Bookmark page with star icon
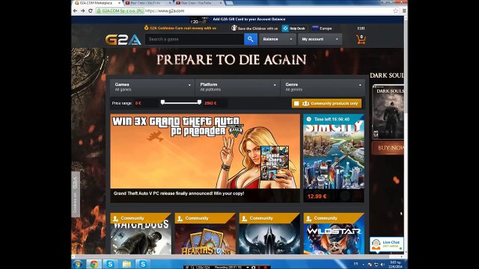The height and width of the screenshot is (269, 479). (396, 10)
